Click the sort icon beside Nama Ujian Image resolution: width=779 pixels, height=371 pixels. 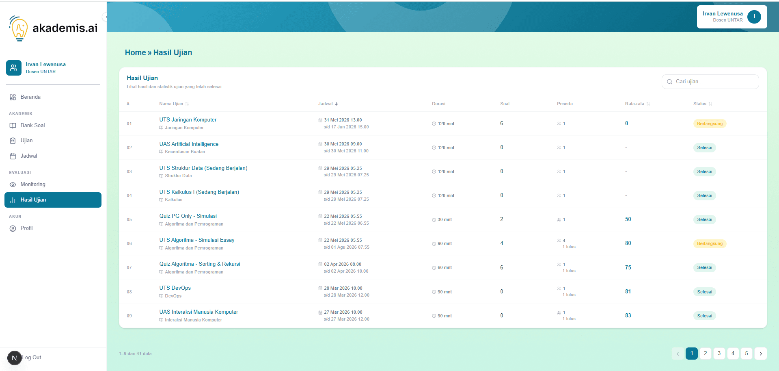click(187, 104)
